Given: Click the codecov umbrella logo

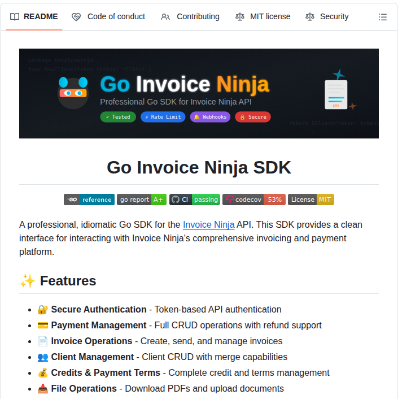Looking at the screenshot, I should (230, 199).
